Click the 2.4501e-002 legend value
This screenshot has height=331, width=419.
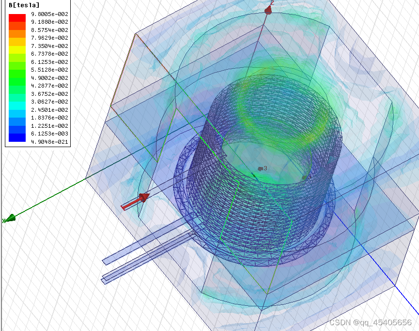click(x=49, y=110)
